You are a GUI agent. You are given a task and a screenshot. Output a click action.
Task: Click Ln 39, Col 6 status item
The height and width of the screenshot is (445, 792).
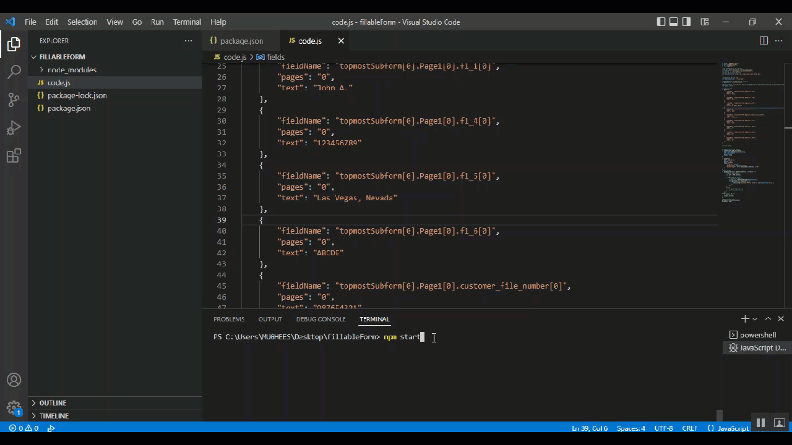click(590, 428)
